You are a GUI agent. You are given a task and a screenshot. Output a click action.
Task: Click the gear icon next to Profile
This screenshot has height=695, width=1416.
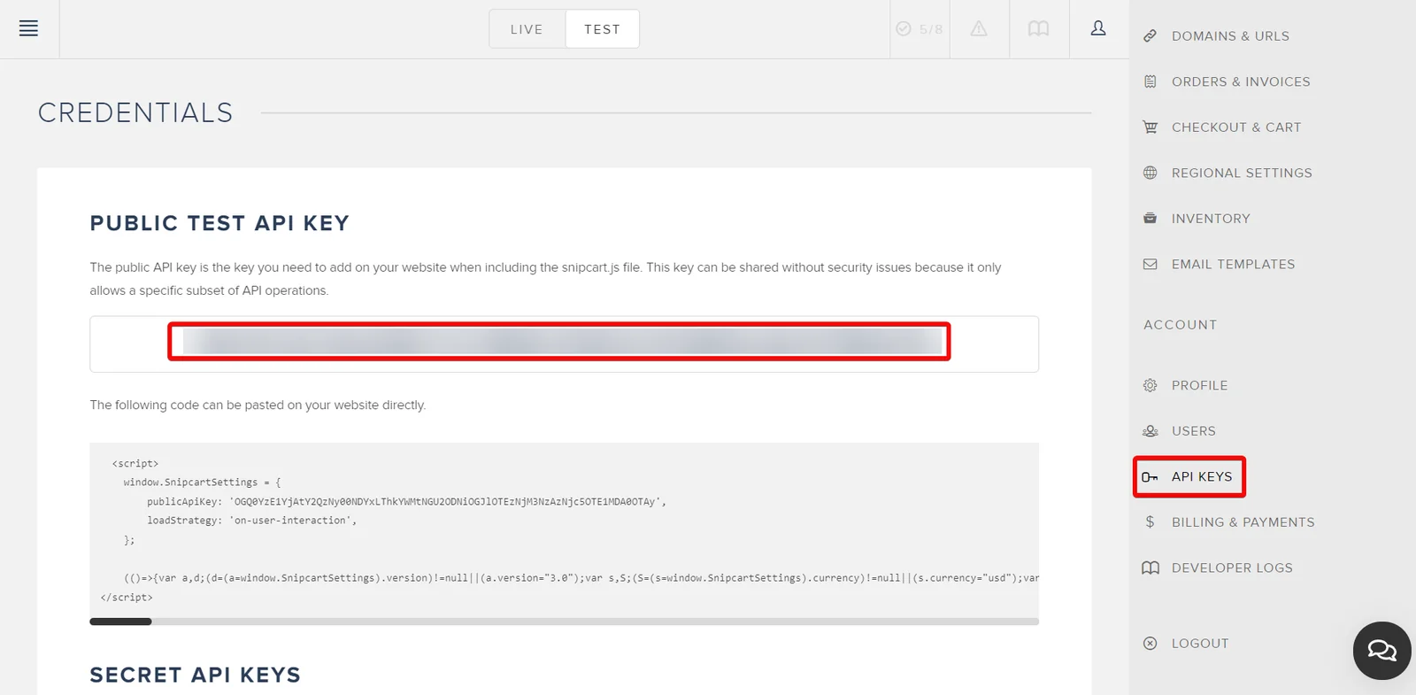[x=1150, y=385]
